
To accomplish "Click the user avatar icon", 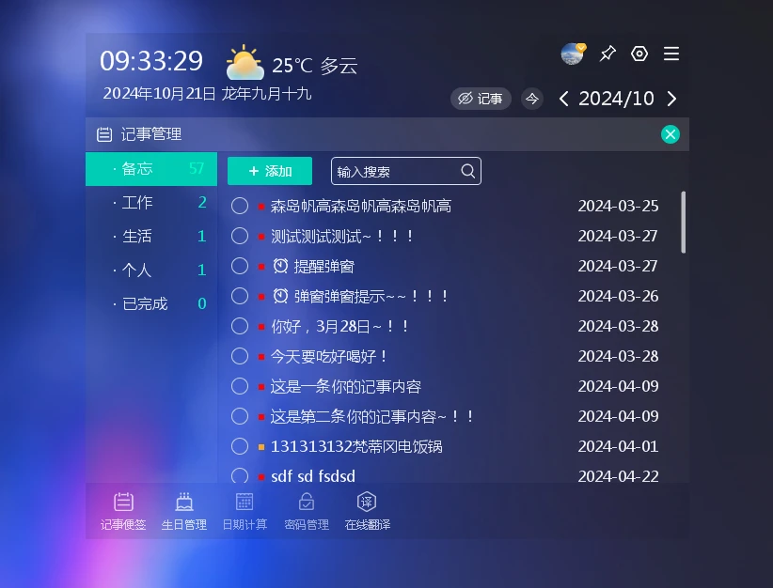I will 573,54.
